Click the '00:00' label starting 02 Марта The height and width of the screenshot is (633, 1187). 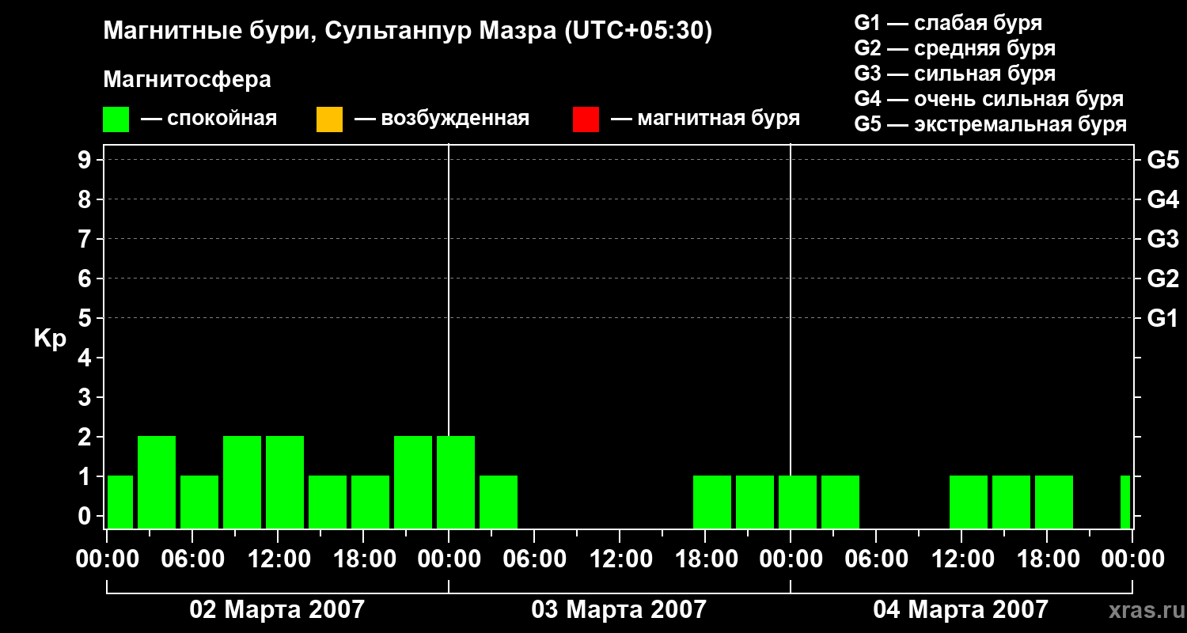[107, 559]
